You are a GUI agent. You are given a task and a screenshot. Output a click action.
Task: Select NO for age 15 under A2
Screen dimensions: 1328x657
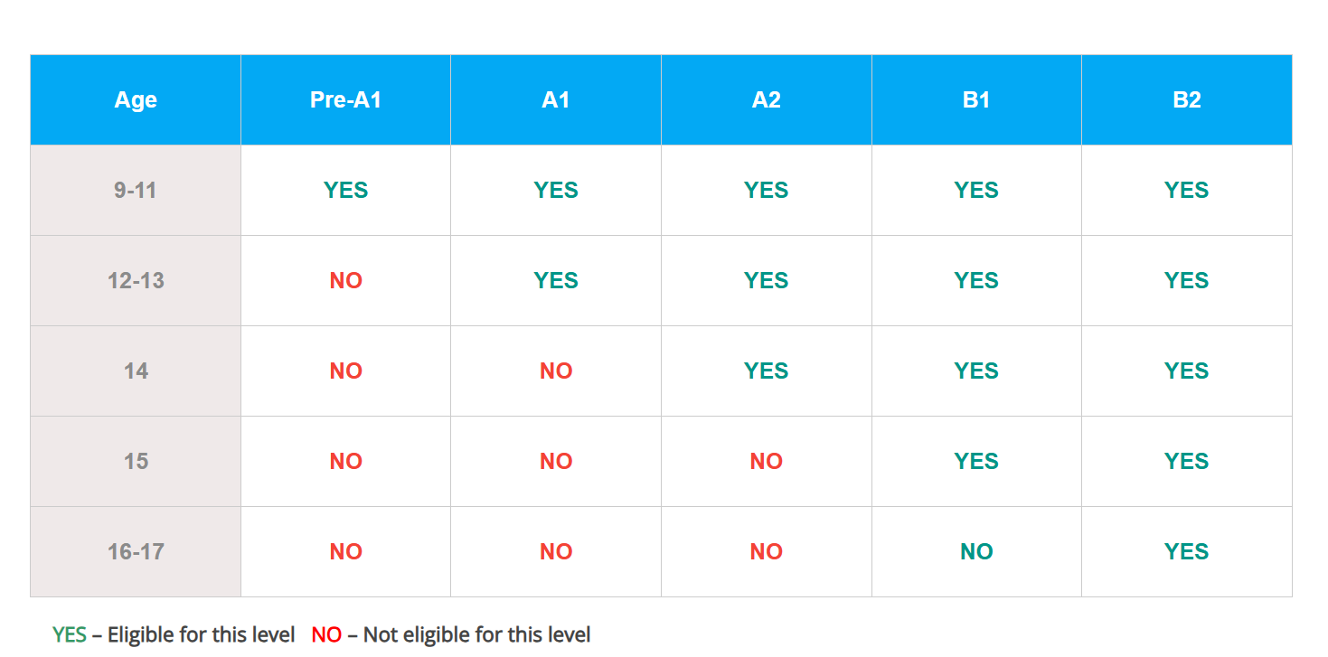pos(766,461)
